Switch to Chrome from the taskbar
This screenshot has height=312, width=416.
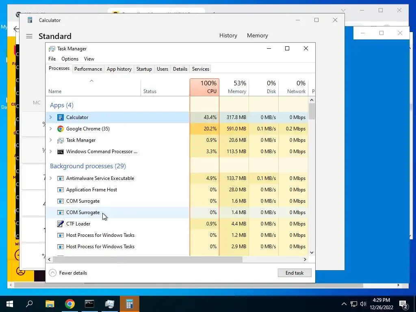click(70, 304)
